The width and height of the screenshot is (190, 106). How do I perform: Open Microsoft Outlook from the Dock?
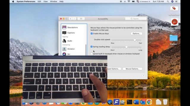[x=142, y=102]
